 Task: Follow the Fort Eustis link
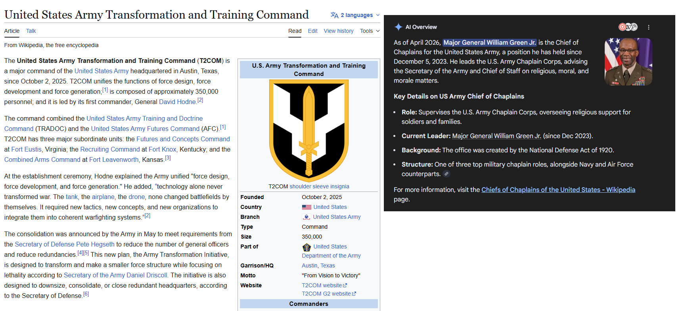tap(26, 149)
